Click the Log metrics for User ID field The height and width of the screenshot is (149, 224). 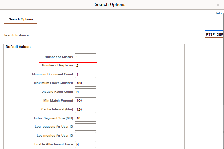85,136
